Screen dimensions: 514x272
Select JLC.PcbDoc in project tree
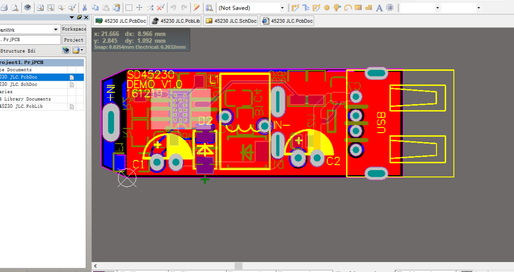coord(42,77)
